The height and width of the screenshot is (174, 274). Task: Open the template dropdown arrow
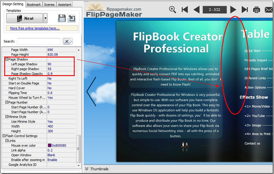pos(45,18)
